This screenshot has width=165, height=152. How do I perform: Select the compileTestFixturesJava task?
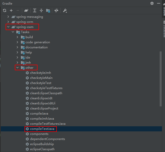coord(48,124)
